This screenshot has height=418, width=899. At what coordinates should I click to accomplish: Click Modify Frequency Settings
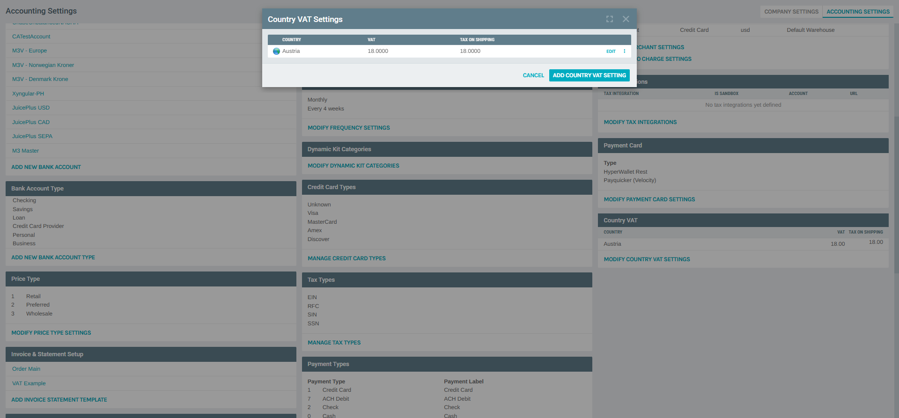tap(349, 128)
